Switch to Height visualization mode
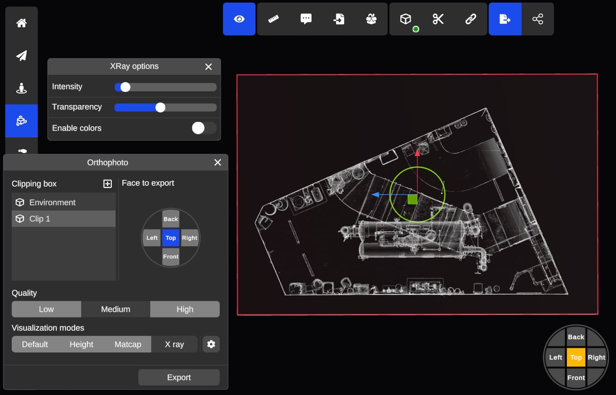The image size is (616, 395). coord(81,344)
